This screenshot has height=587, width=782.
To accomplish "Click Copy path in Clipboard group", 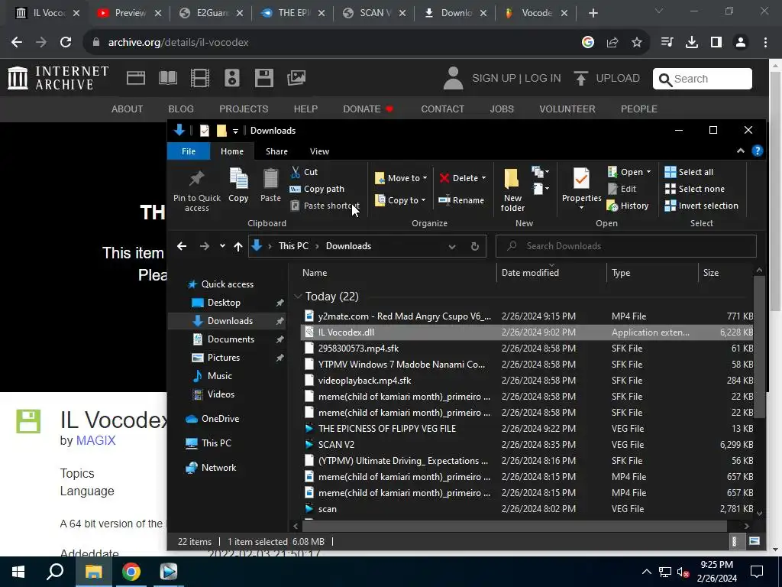I will click(x=317, y=189).
